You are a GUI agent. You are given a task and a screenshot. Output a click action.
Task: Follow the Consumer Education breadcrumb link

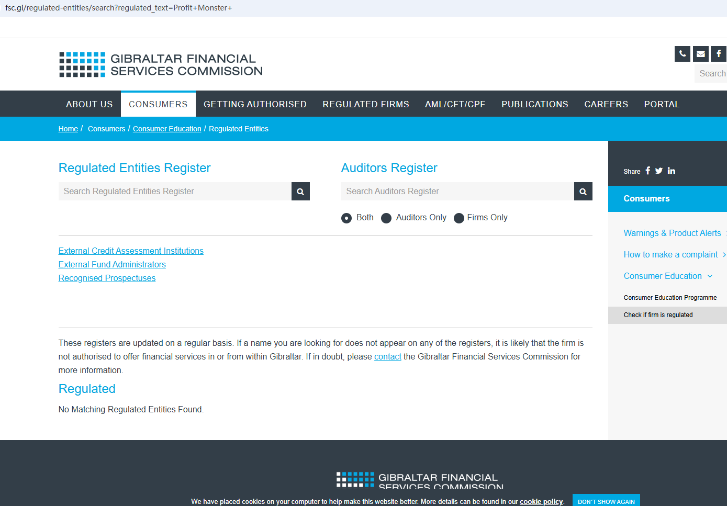167,129
